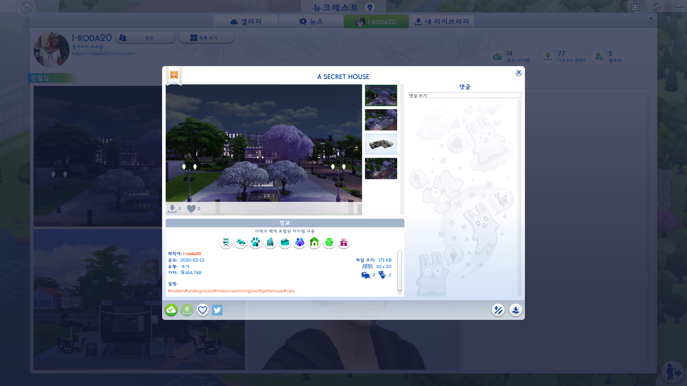The image size is (687, 386).
Task: Click the comments panel scrollbar
Action: click(519, 198)
